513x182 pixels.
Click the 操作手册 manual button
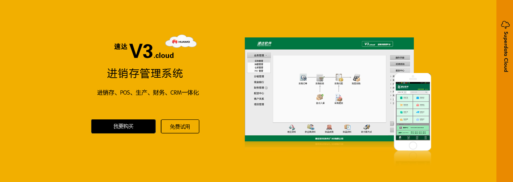point(400,58)
